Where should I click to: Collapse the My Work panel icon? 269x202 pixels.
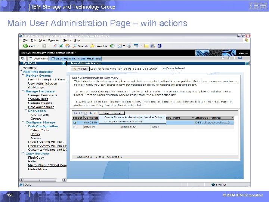63,63
